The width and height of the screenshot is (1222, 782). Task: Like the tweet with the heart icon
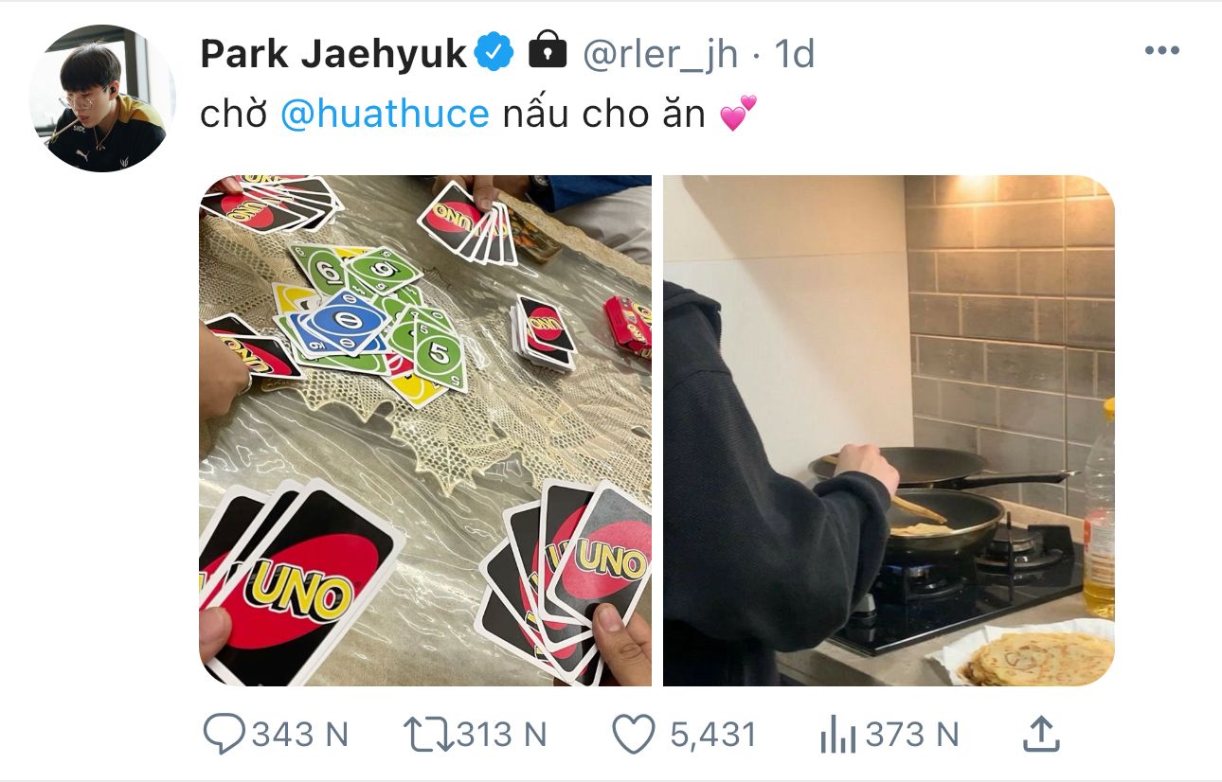coord(634,735)
